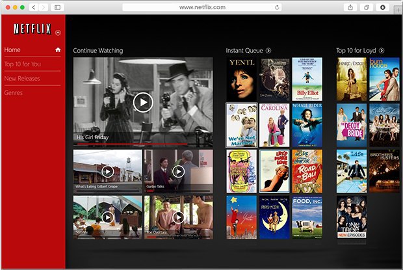Open the Hart of Dixie poster
Screen dimensions: 403x270
click(352, 79)
